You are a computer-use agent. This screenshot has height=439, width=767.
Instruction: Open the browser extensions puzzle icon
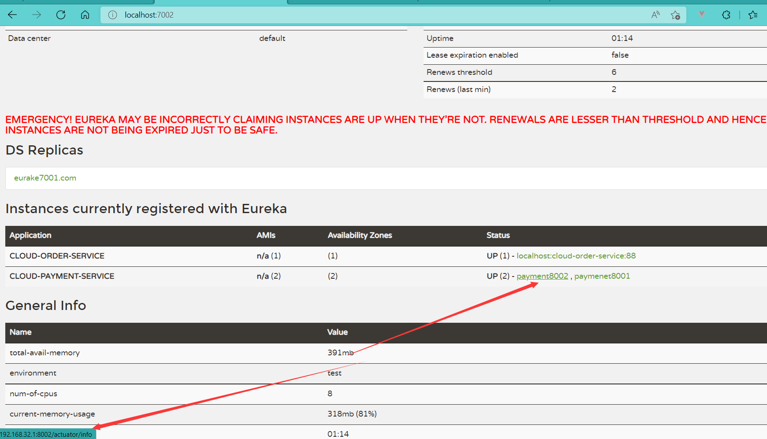726,15
